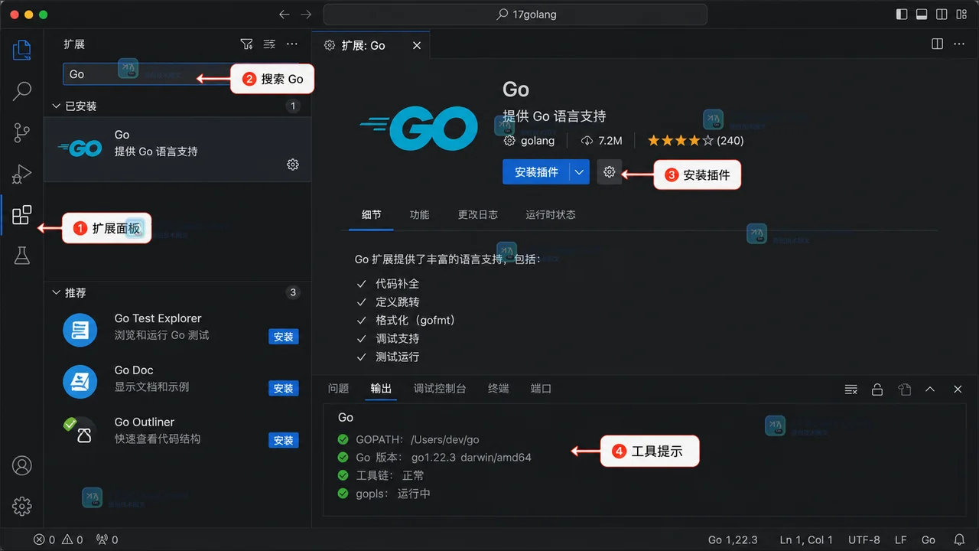Install the Go Doc extension
Viewport: 979px width, 551px height.
[284, 389]
